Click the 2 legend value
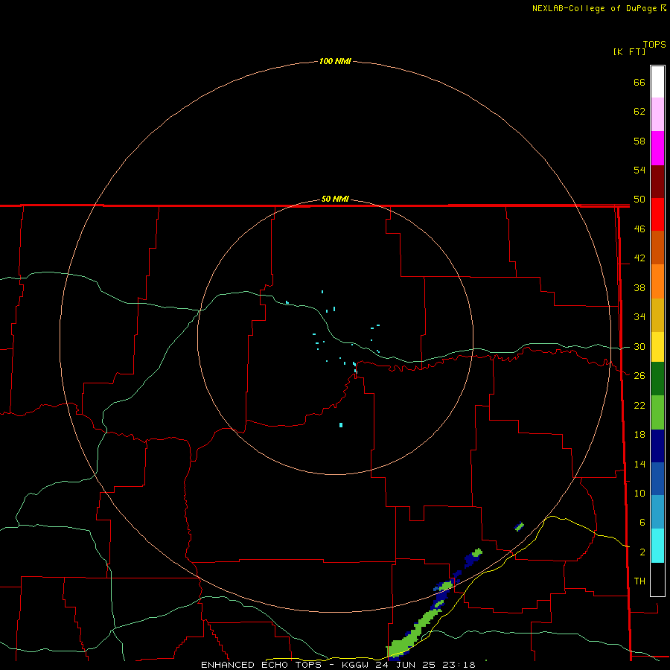Viewport: 670px width, 670px height. click(642, 552)
